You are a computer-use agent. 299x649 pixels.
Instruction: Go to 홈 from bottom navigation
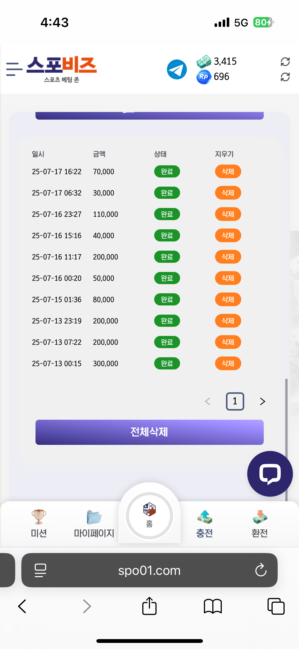pyautogui.click(x=149, y=515)
